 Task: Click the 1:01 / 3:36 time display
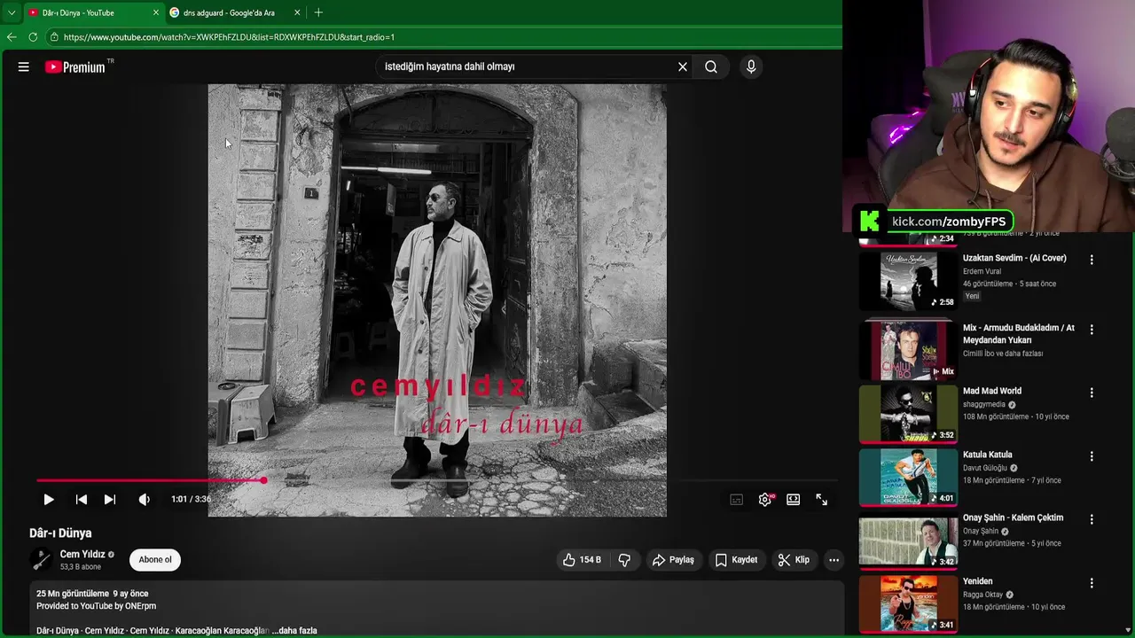[191, 500]
